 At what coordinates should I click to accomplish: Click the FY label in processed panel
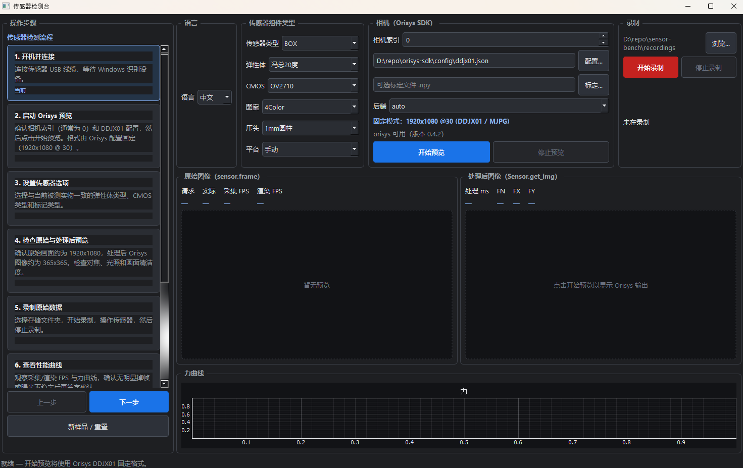(x=532, y=191)
